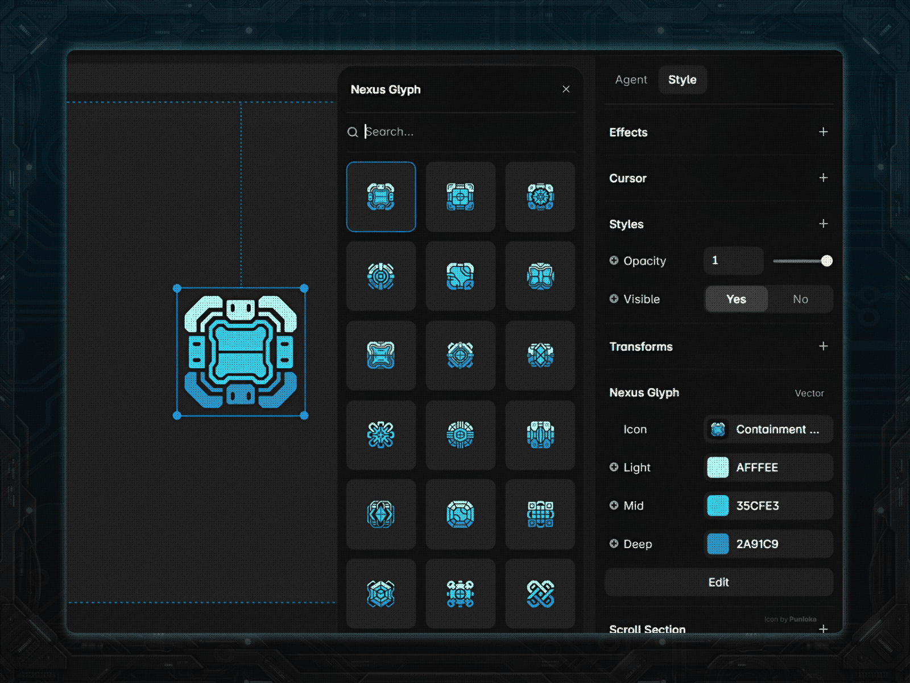Click the search magnifier icon
The width and height of the screenshot is (910, 683).
coord(353,132)
